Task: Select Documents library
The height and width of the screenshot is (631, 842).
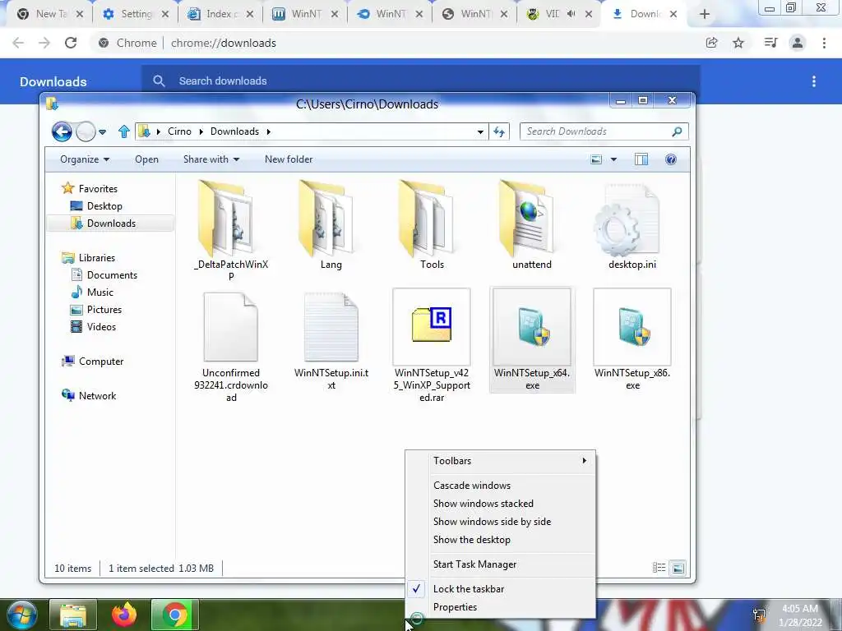Action: coord(112,274)
